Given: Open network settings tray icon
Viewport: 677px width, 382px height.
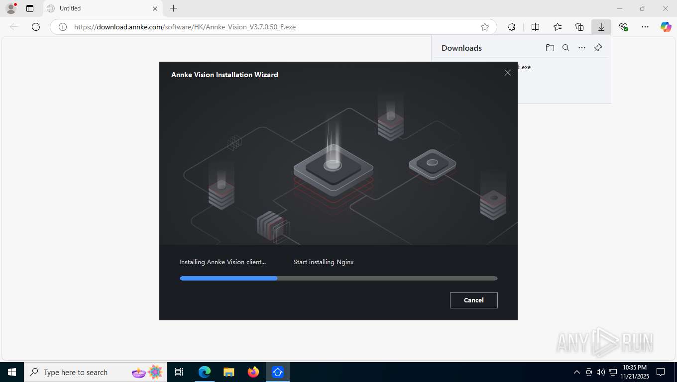Looking at the screenshot, I should click(x=612, y=372).
